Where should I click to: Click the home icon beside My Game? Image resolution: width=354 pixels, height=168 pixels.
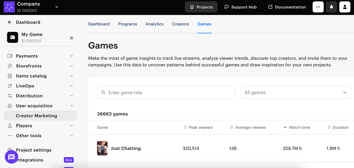click(71, 38)
